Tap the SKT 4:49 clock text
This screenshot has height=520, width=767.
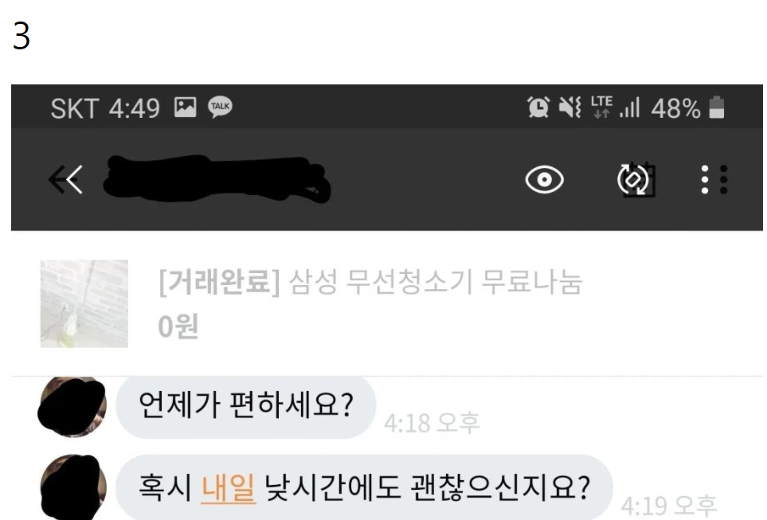pyautogui.click(x=105, y=108)
